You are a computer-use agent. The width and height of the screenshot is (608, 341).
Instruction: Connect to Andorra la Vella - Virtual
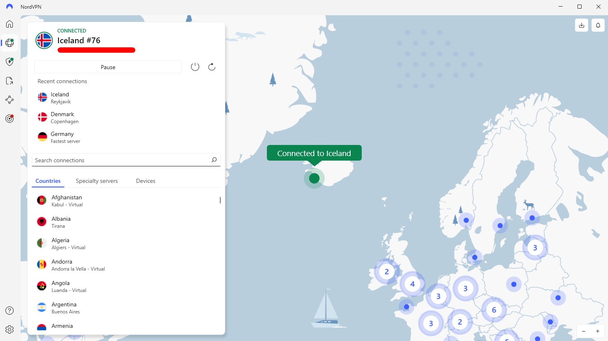point(126,265)
